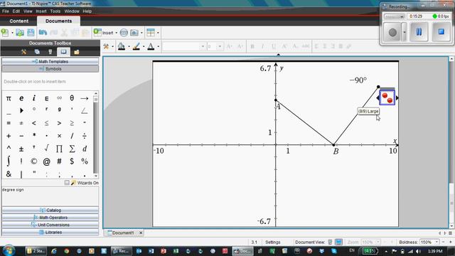
Task: Insert the theta symbol
Action: click(x=72, y=98)
